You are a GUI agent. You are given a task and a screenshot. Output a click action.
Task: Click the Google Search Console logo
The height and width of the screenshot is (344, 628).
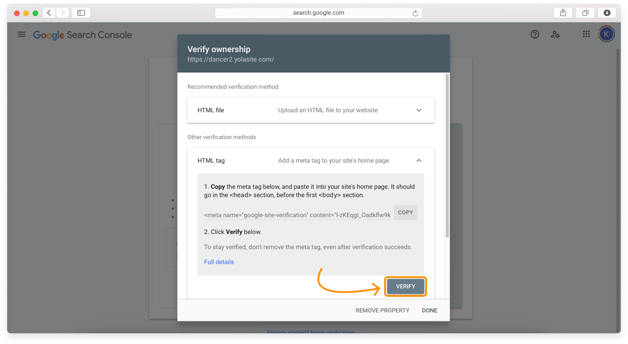pyautogui.click(x=83, y=35)
